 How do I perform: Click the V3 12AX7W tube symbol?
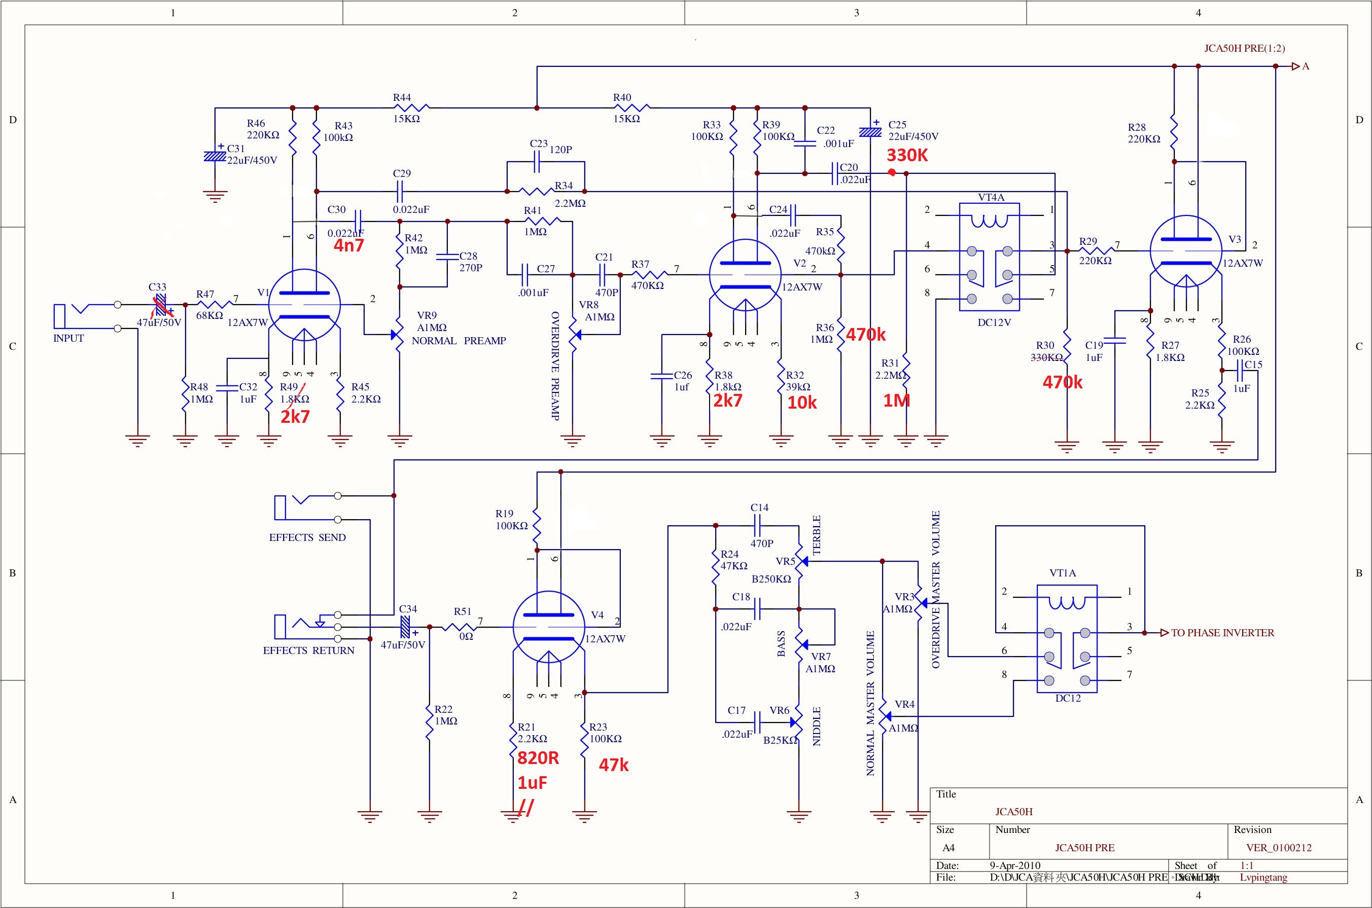pyautogui.click(x=1185, y=251)
